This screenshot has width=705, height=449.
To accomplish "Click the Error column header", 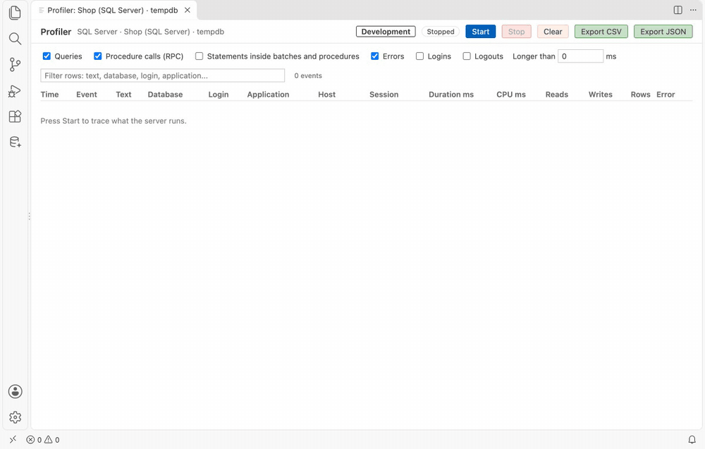I will tap(666, 94).
